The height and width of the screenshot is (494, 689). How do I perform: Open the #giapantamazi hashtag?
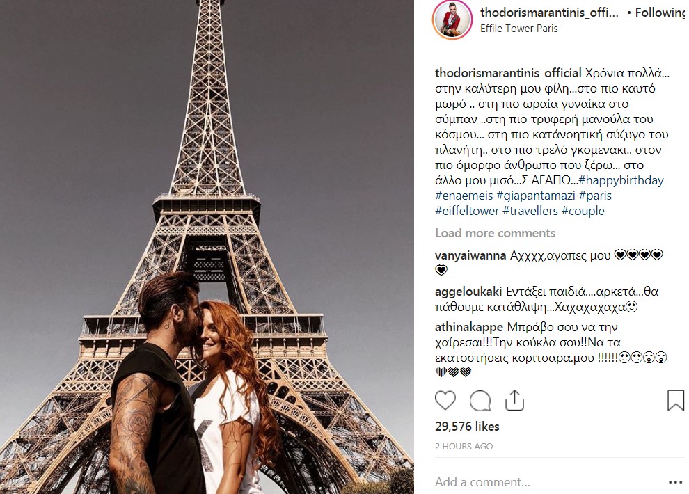coord(535,196)
